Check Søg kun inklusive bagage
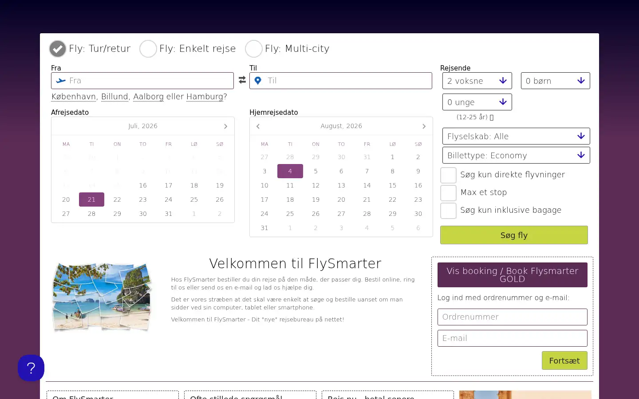The width and height of the screenshot is (639, 399). pos(448,211)
